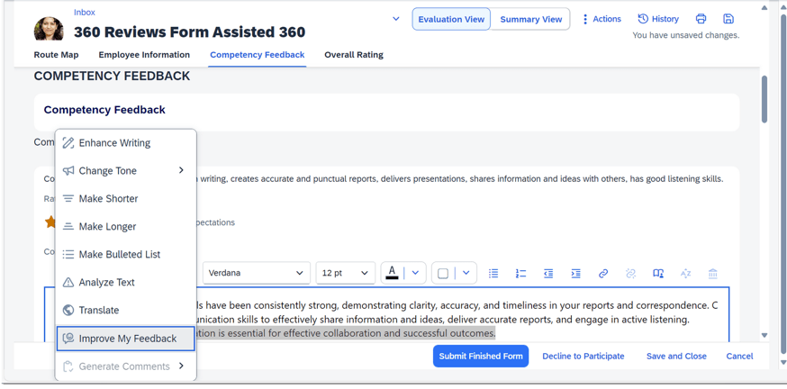
Task: Open the 12 pt font size dropdown
Action: point(346,273)
